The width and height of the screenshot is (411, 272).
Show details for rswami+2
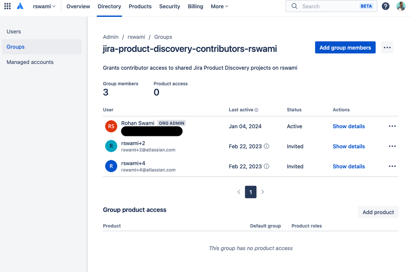tap(348, 146)
